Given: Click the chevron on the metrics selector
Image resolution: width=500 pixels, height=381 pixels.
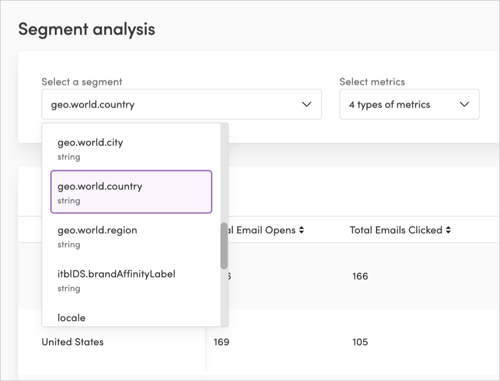Looking at the screenshot, I should [x=464, y=104].
